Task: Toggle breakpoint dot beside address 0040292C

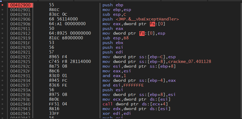Action: [2, 66]
